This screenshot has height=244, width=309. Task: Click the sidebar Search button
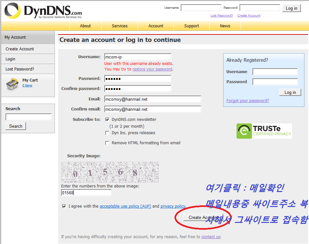tap(16, 126)
